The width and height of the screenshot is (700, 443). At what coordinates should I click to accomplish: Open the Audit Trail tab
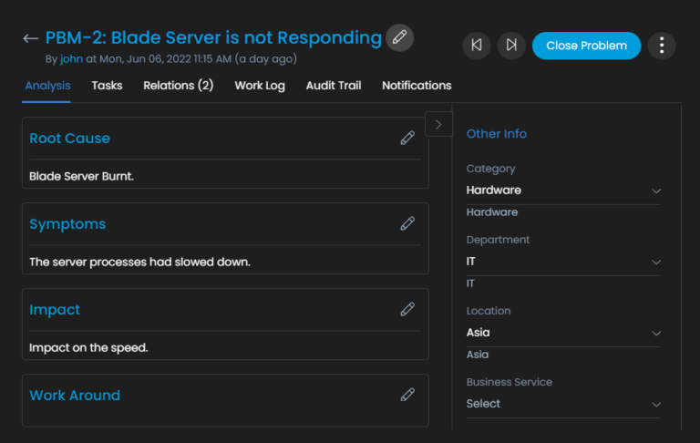[334, 86]
